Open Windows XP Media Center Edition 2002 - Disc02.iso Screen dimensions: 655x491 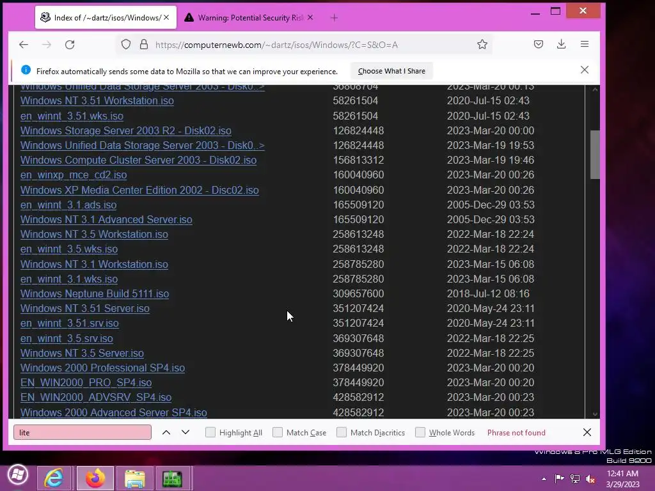(x=139, y=190)
